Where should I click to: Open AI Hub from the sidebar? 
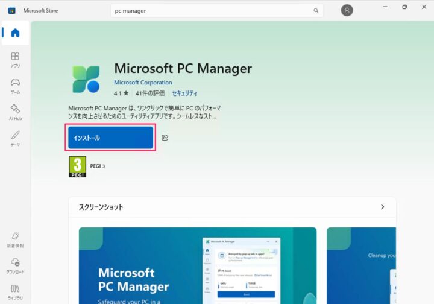(15, 112)
